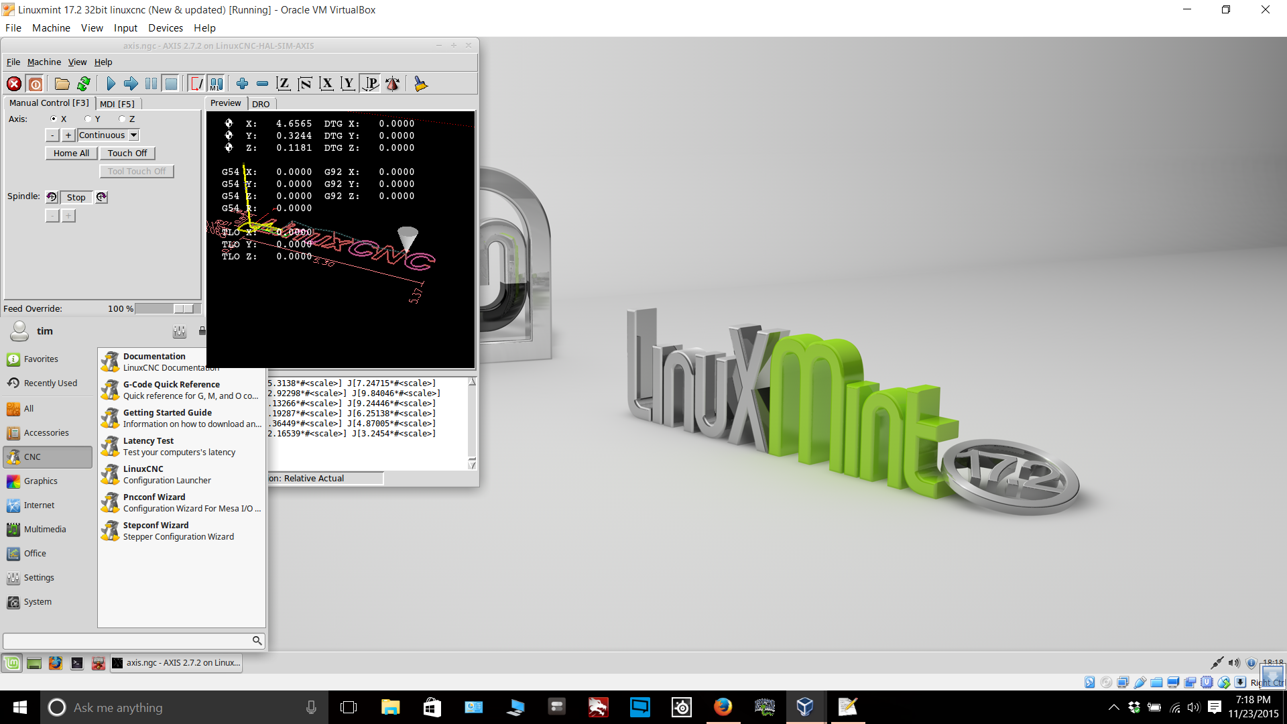
Task: Switch preview to rotated Z view
Action: point(305,84)
